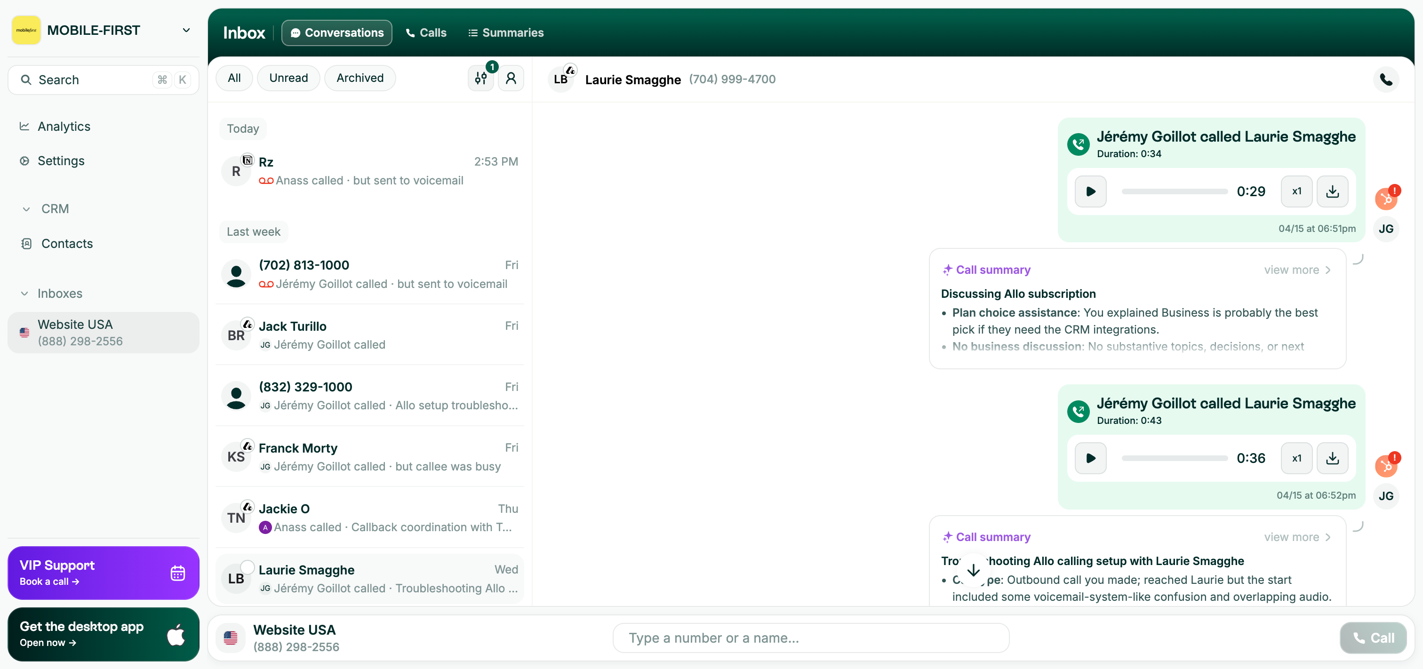1423x669 pixels.
Task: Open Settings from the sidebar
Action: [61, 161]
